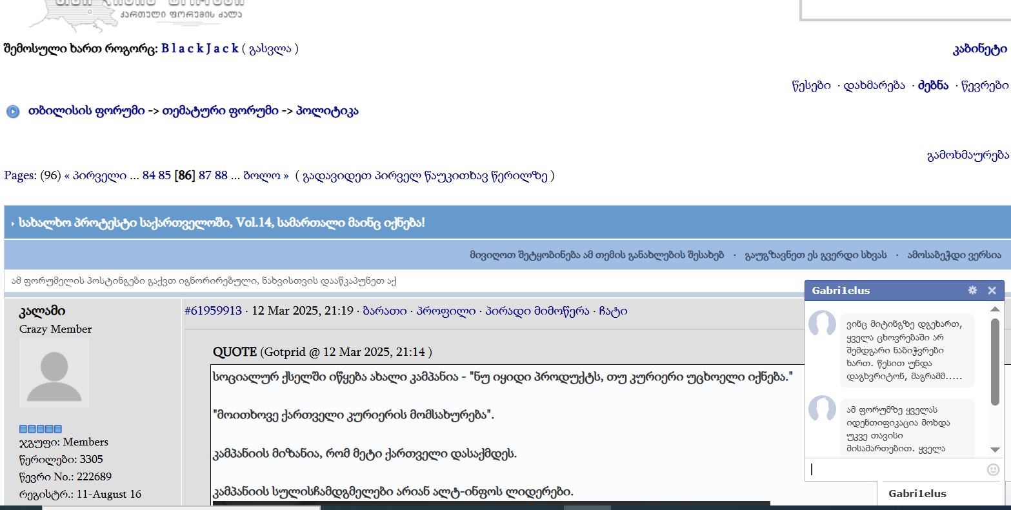Viewport: 1011px width, 510px height.
Task: Click the კალამი user avatar image
Action: [x=54, y=373]
